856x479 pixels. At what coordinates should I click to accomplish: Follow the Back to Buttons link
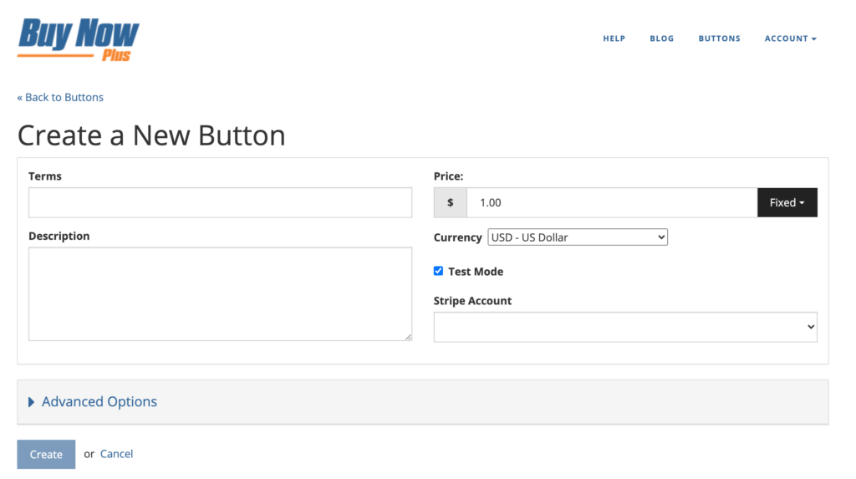(60, 97)
